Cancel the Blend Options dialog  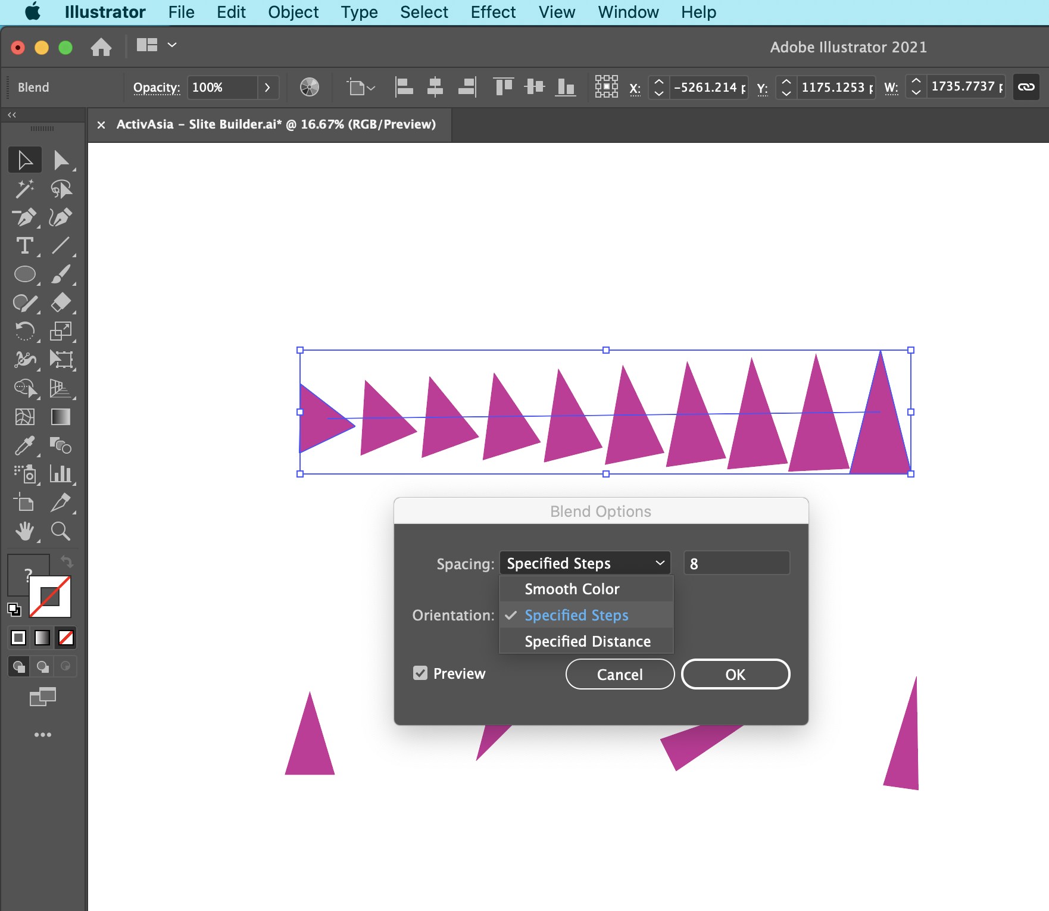coord(619,674)
